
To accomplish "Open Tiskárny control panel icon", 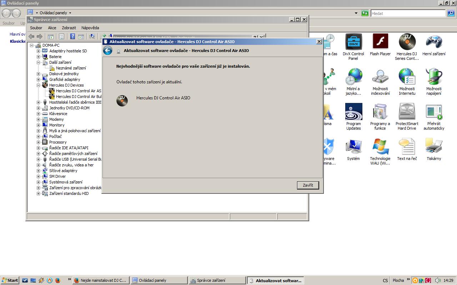I will tap(434, 150).
